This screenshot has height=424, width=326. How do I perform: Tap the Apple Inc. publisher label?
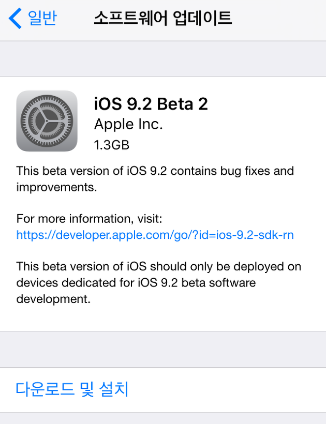(128, 125)
